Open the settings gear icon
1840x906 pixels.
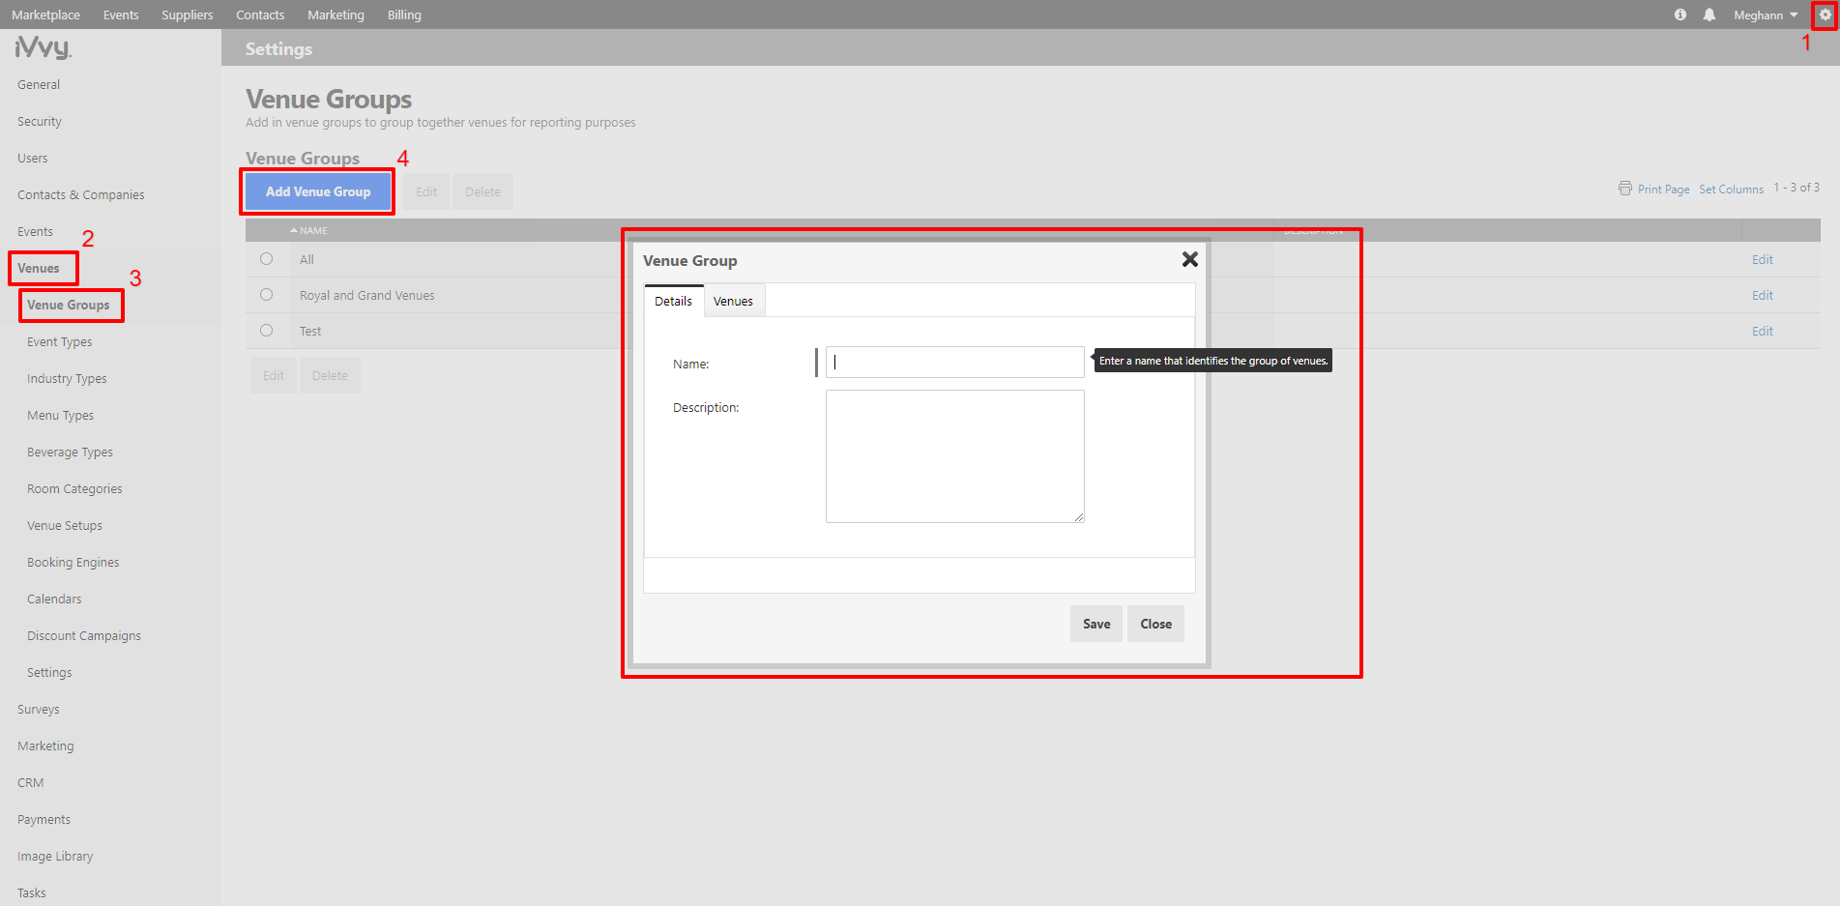(x=1825, y=15)
